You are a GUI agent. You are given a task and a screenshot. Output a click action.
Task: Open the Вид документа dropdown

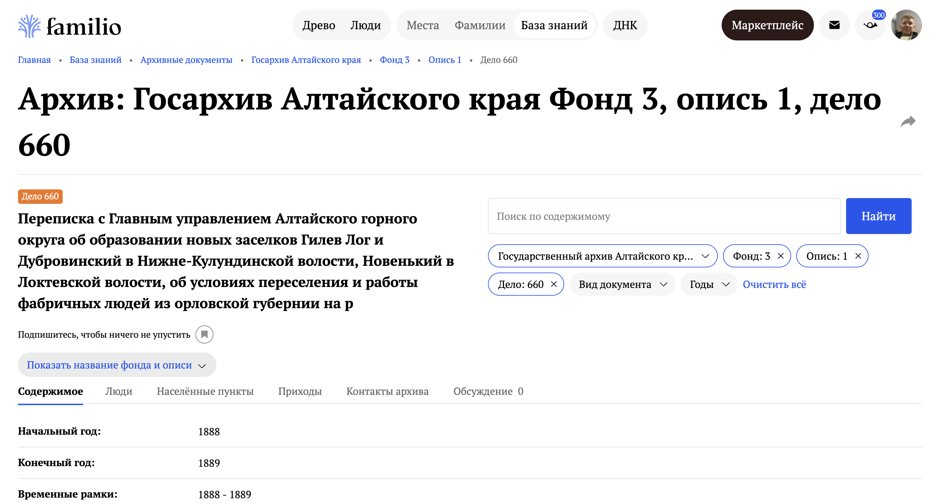point(622,284)
